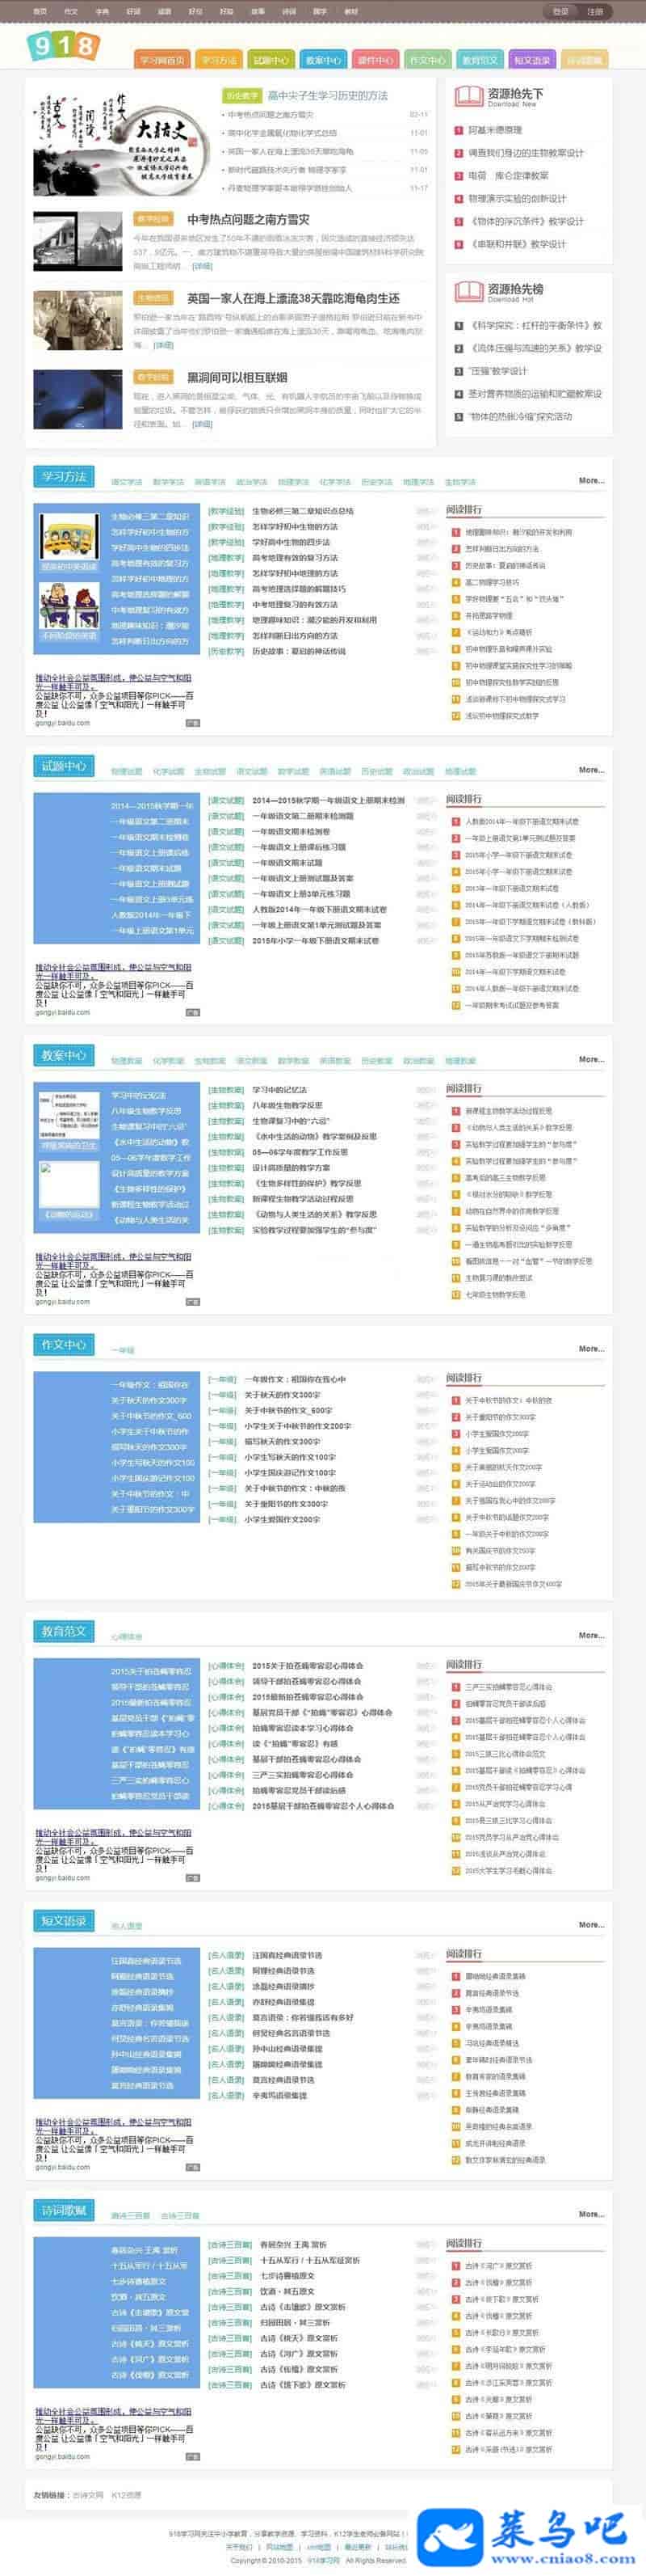Open 一年级作文：祖国你在我心中

(x=295, y=1379)
